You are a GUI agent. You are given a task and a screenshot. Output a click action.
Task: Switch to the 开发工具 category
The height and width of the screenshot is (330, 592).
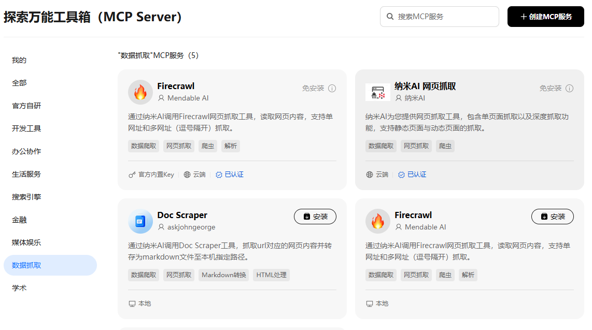pyautogui.click(x=26, y=128)
